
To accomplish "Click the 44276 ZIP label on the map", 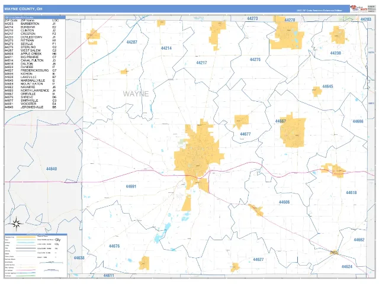I will point(255,60).
